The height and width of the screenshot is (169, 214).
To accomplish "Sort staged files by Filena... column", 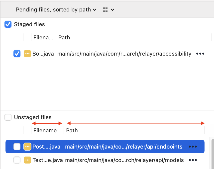I will pyautogui.click(x=44, y=37).
